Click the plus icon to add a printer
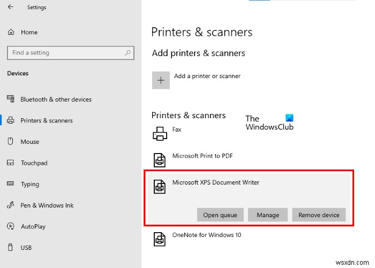The height and width of the screenshot is (268, 375). [161, 80]
